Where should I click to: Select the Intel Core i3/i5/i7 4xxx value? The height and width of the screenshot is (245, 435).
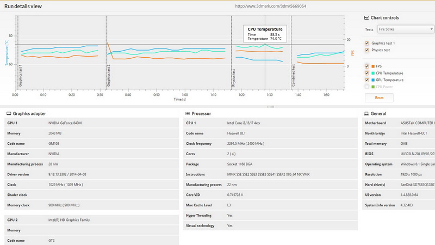(244, 123)
